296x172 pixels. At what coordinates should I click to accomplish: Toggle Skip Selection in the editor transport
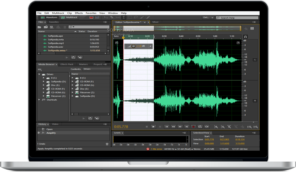(x=207, y=127)
